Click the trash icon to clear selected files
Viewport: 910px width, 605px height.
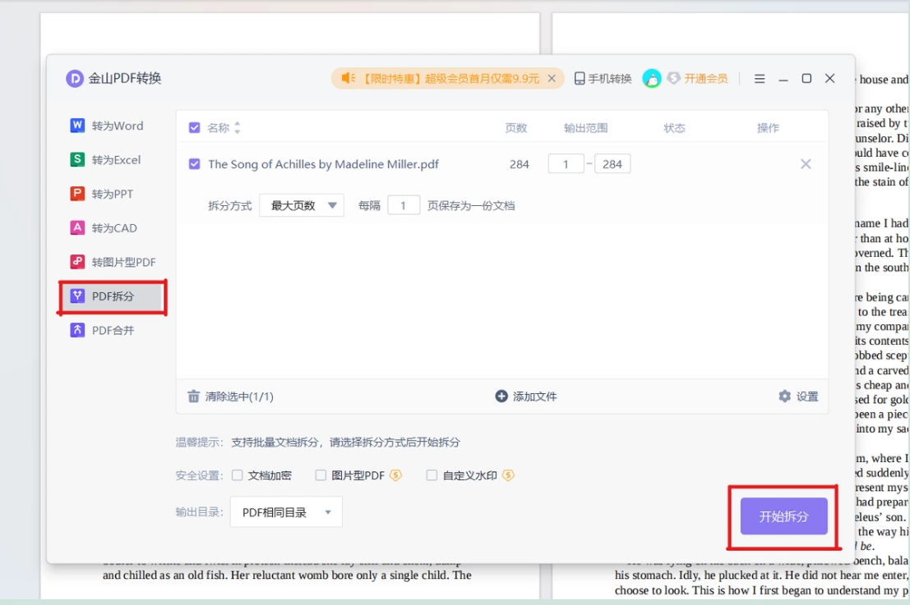193,396
